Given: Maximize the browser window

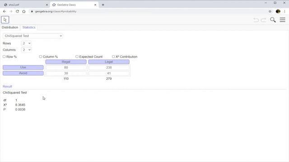Looking at the screenshot, I should (x=275, y=3).
